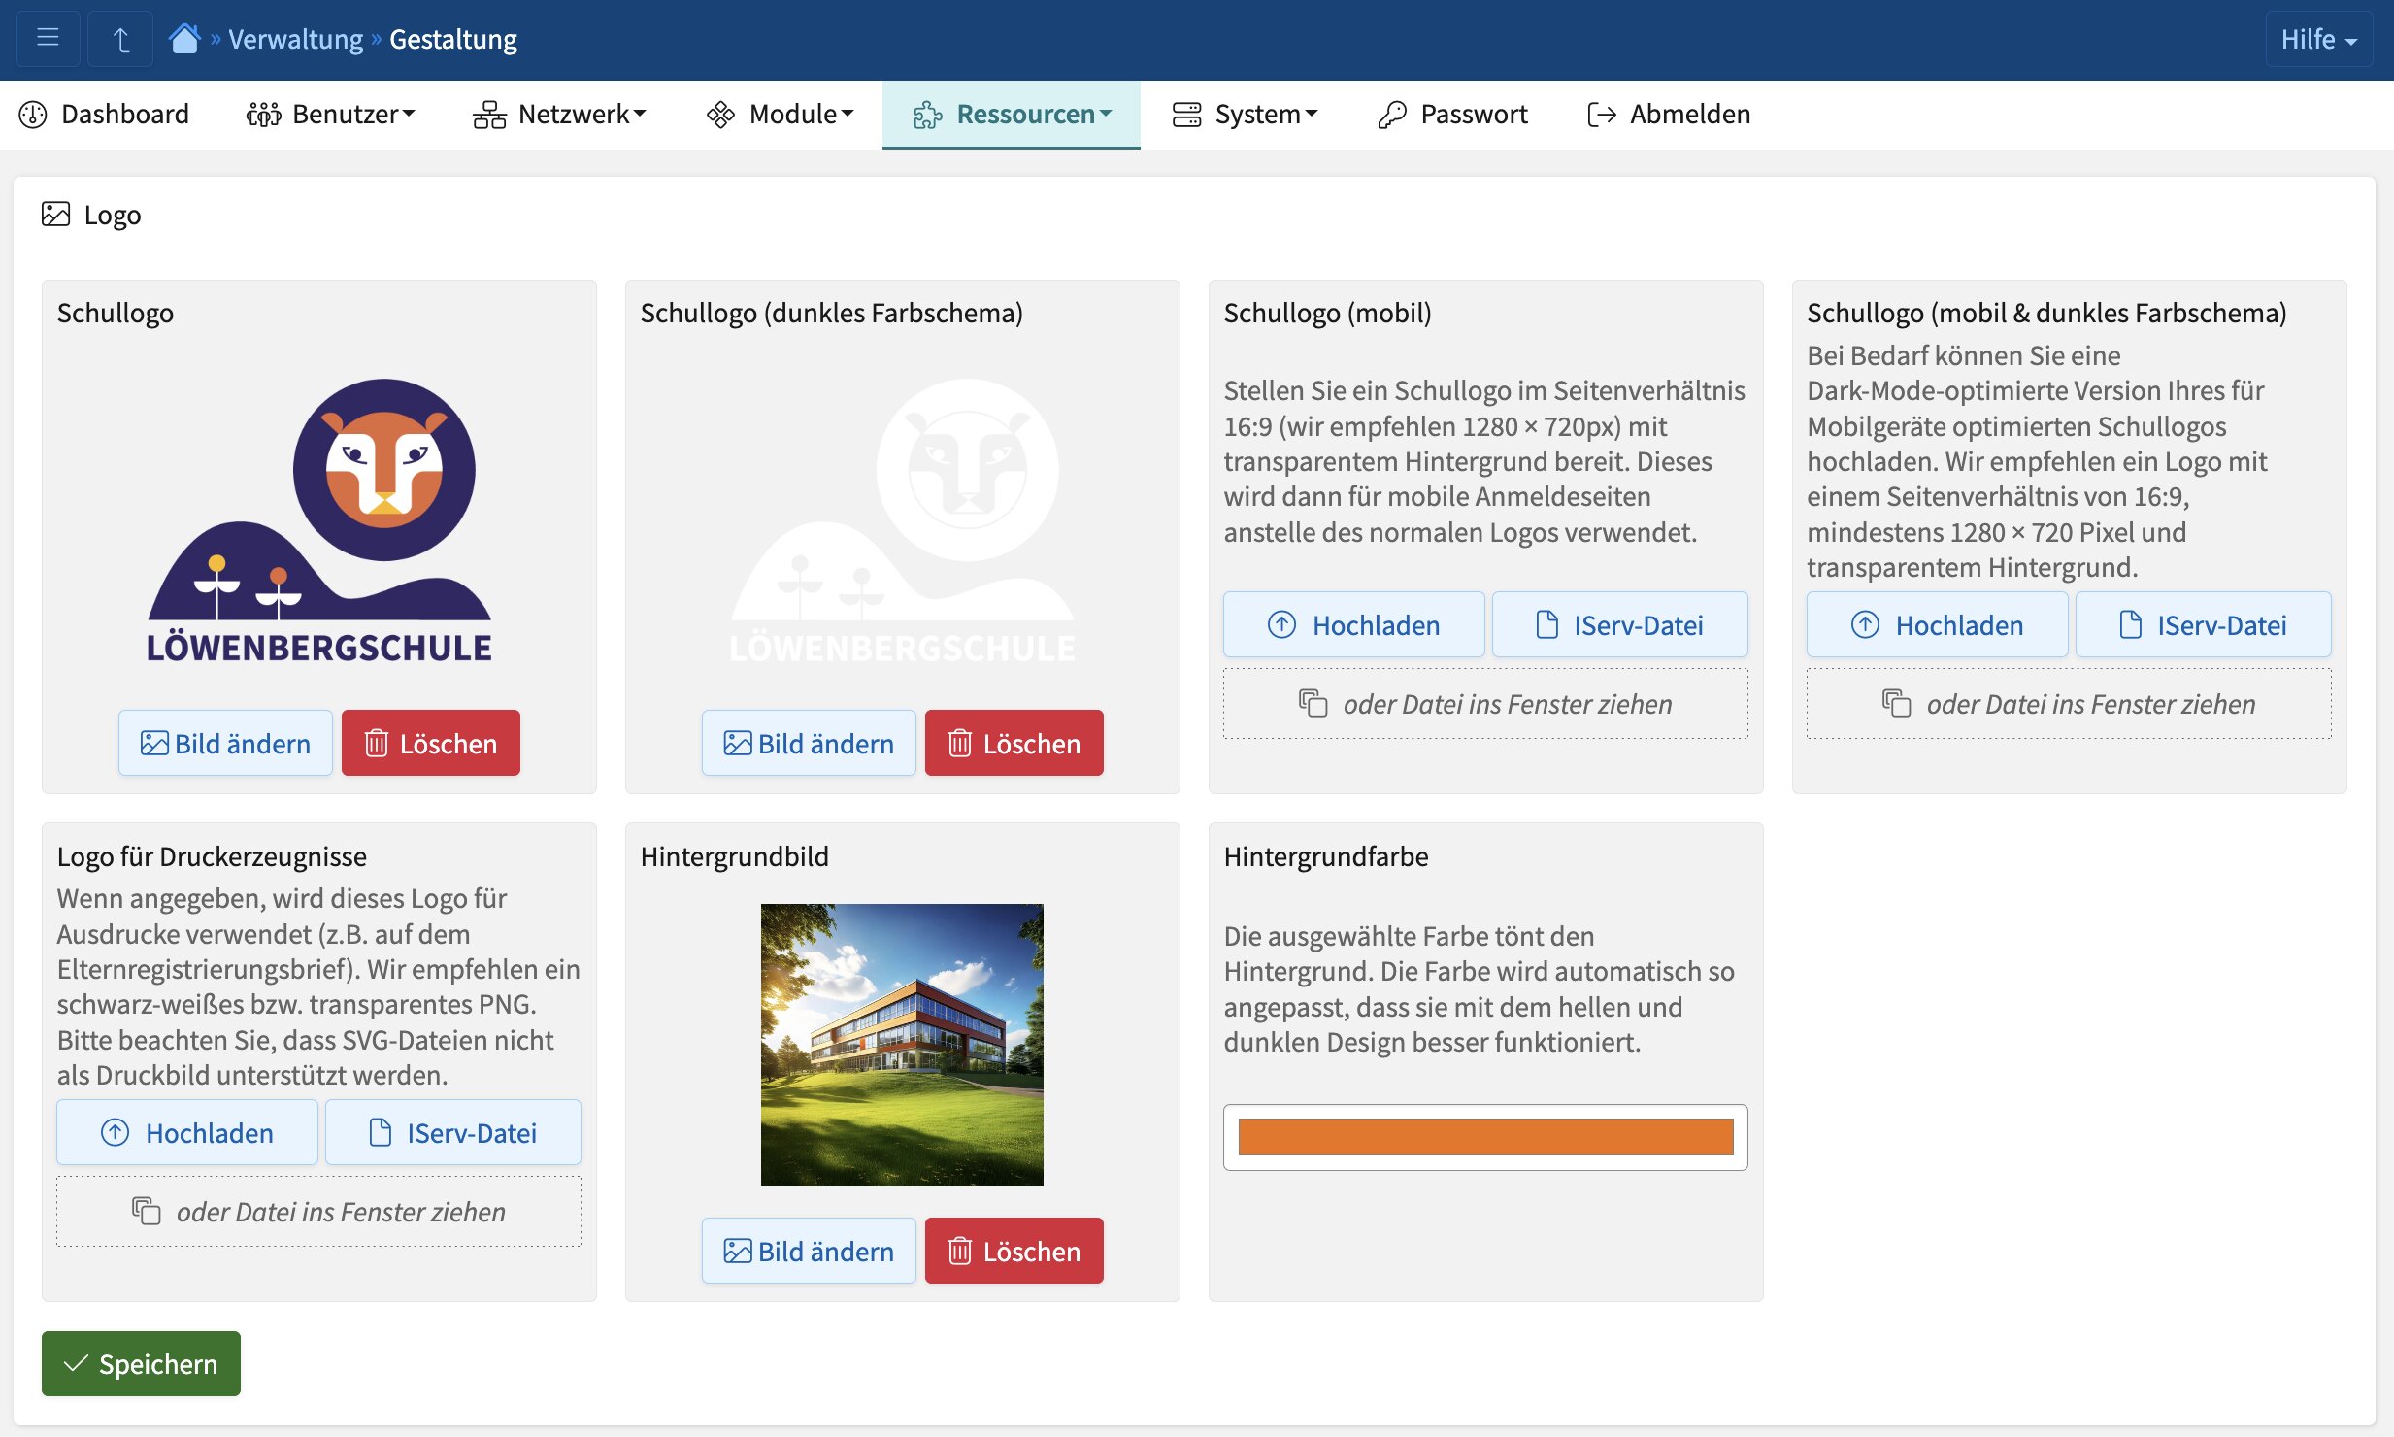Click the Dashboard gauge icon
This screenshot has width=2394, height=1437.
click(33, 115)
